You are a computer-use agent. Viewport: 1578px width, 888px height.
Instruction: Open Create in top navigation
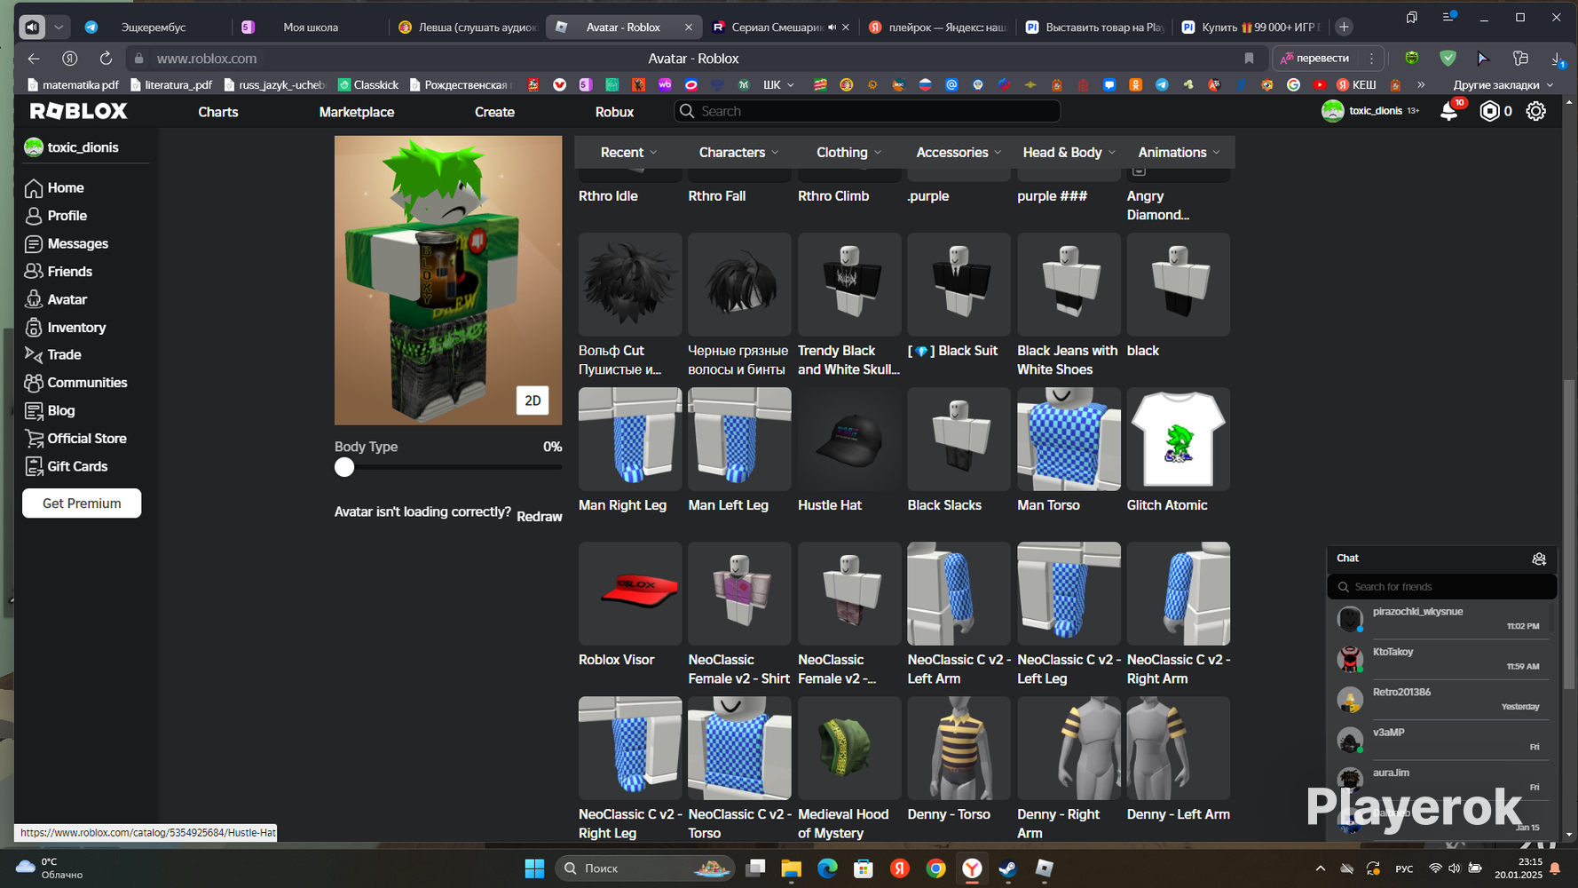[494, 112]
